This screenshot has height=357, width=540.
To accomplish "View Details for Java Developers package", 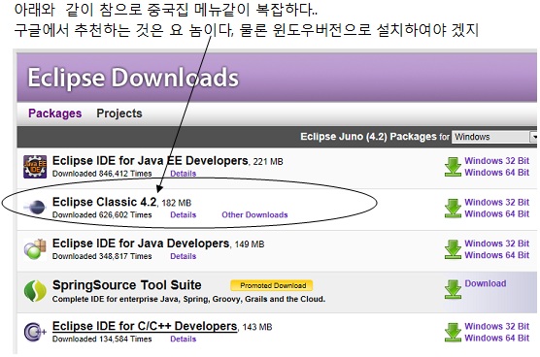I will (x=184, y=256).
